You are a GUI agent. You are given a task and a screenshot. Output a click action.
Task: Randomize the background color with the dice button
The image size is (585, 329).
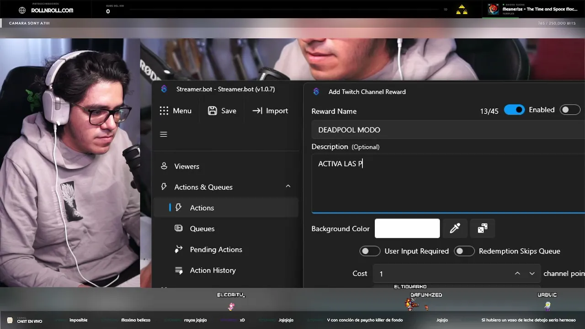[482, 228]
